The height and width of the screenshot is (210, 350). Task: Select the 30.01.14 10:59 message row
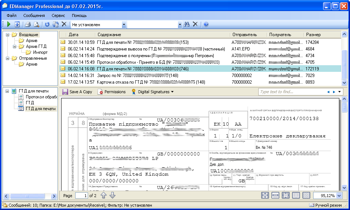coord(200,42)
